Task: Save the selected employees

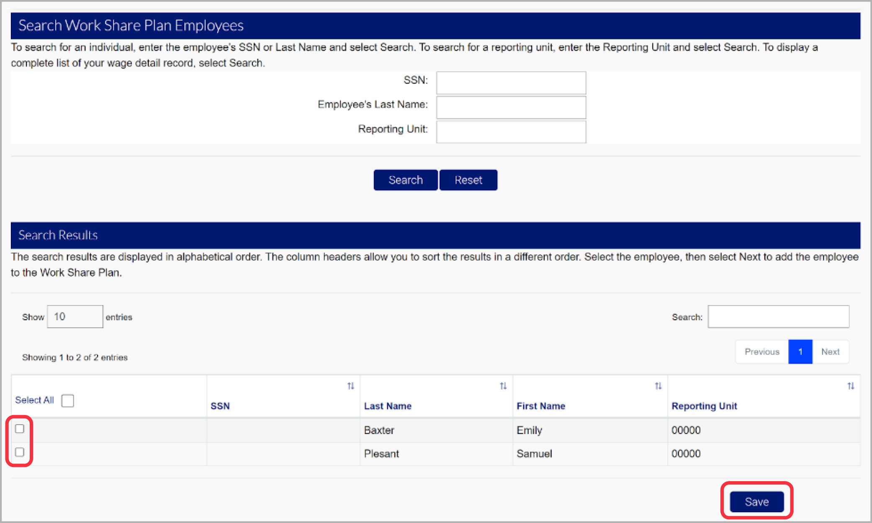Action: pos(756,501)
